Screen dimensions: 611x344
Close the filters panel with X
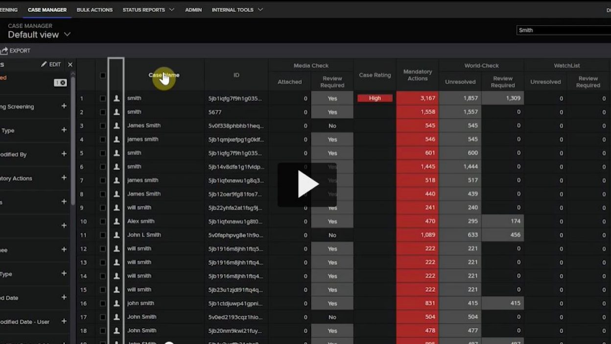coord(70,65)
